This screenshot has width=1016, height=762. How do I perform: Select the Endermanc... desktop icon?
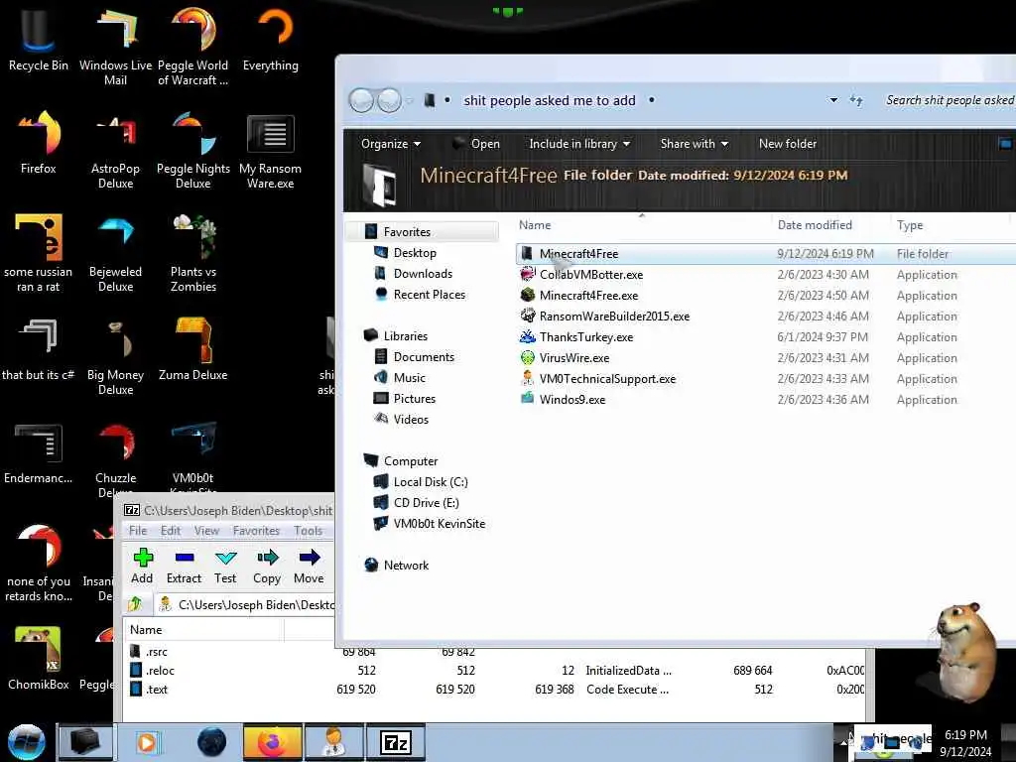pos(39,452)
